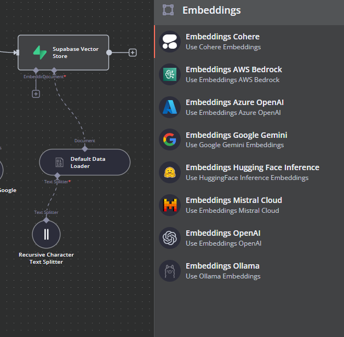Add node from Supabase output plus button
This screenshot has width=344, height=337.
[133, 53]
